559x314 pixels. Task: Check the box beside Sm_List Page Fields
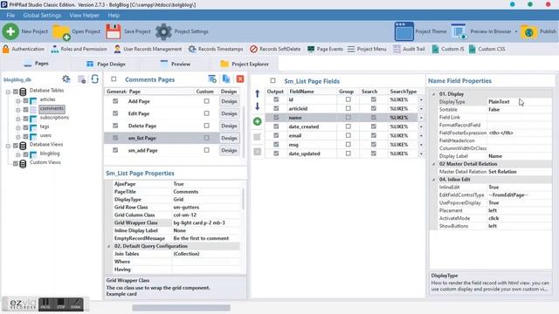[273, 80]
